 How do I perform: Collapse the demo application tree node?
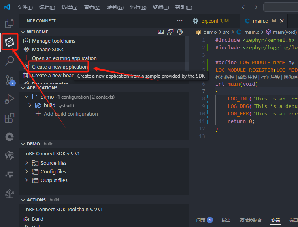(x=26, y=97)
